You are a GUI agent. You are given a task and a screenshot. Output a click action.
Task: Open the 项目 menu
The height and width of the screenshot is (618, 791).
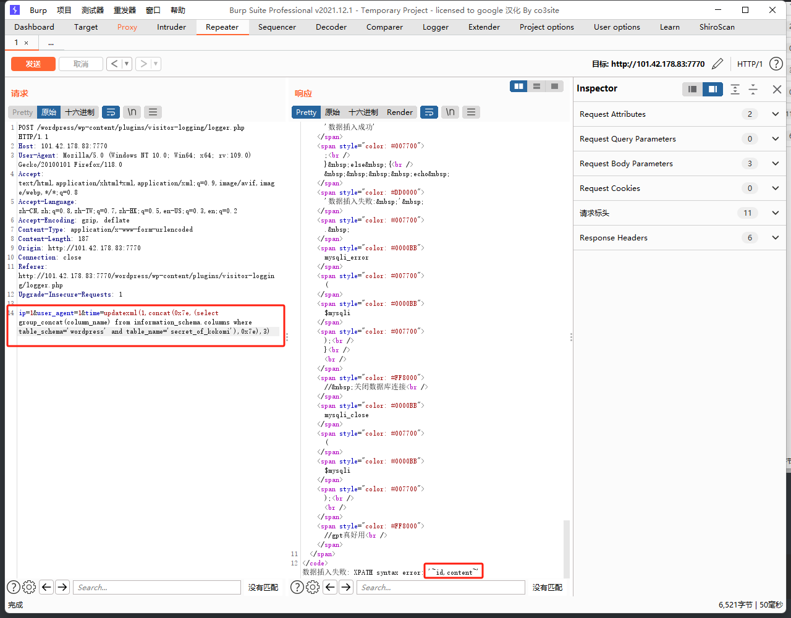[64, 10]
